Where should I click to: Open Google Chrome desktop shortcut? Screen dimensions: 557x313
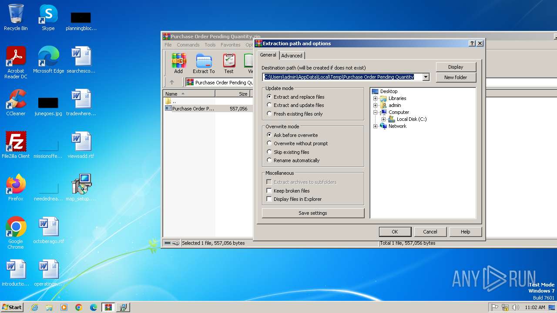(x=16, y=233)
